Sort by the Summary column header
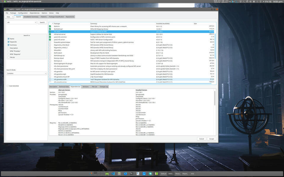 point(123,24)
